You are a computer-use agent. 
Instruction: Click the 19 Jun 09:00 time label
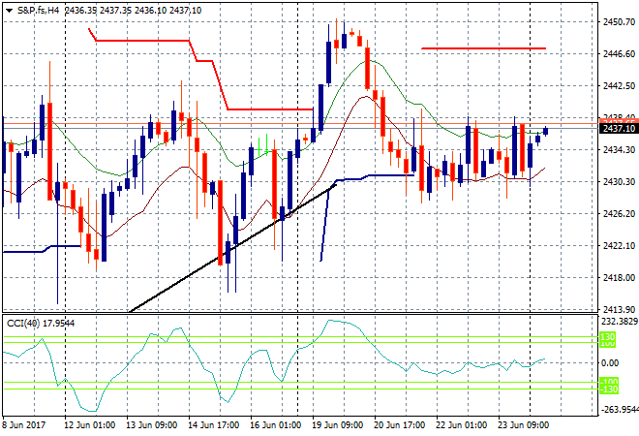click(338, 425)
